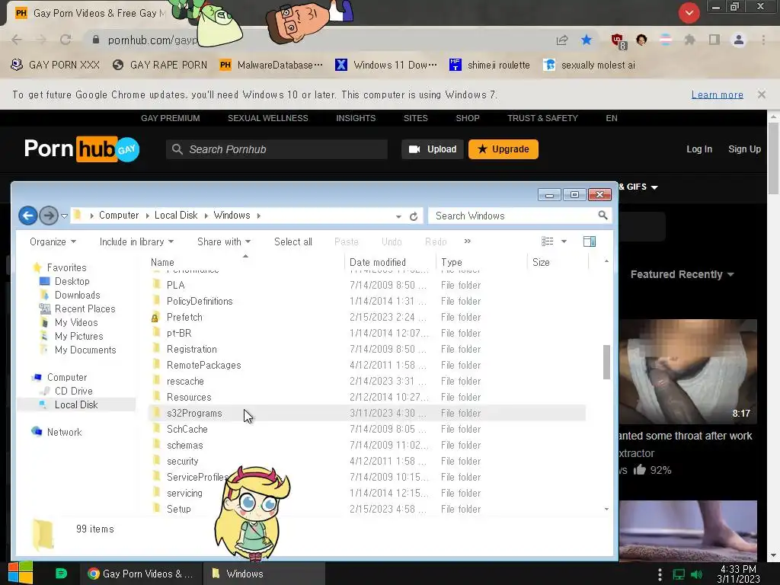Open Explorer recent locations dropdown arrow
Screen dimensions: 780x585
coord(64,216)
